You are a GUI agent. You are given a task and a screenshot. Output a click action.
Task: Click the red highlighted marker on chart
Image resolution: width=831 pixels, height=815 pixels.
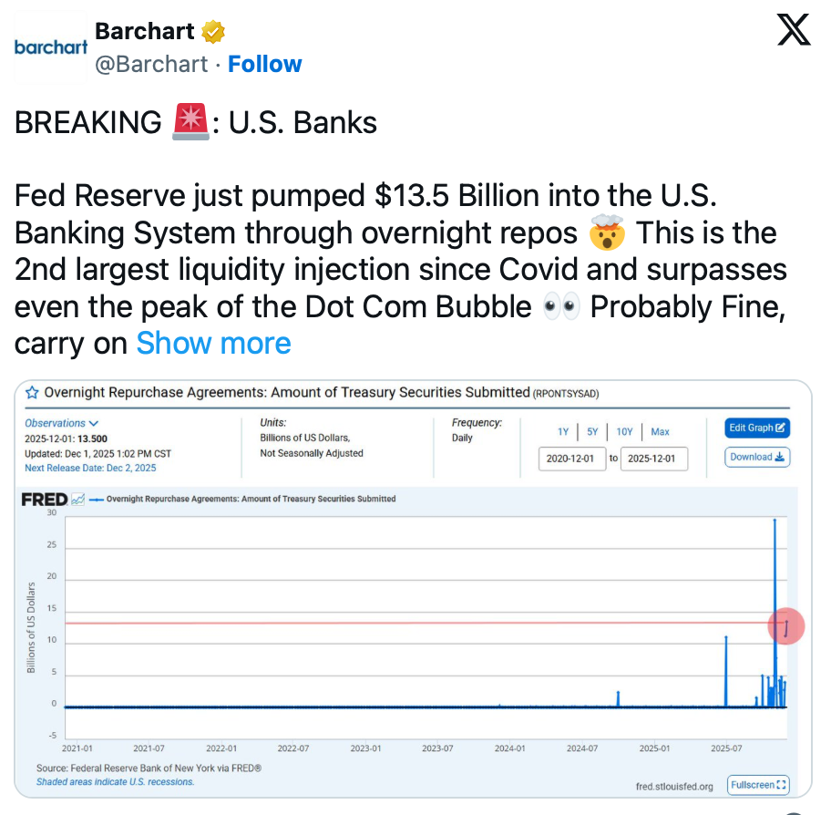tap(785, 626)
